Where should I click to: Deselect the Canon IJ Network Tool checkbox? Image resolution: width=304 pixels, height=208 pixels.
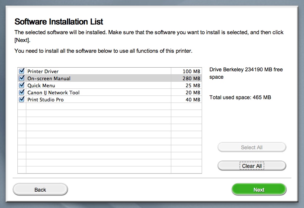(22, 92)
